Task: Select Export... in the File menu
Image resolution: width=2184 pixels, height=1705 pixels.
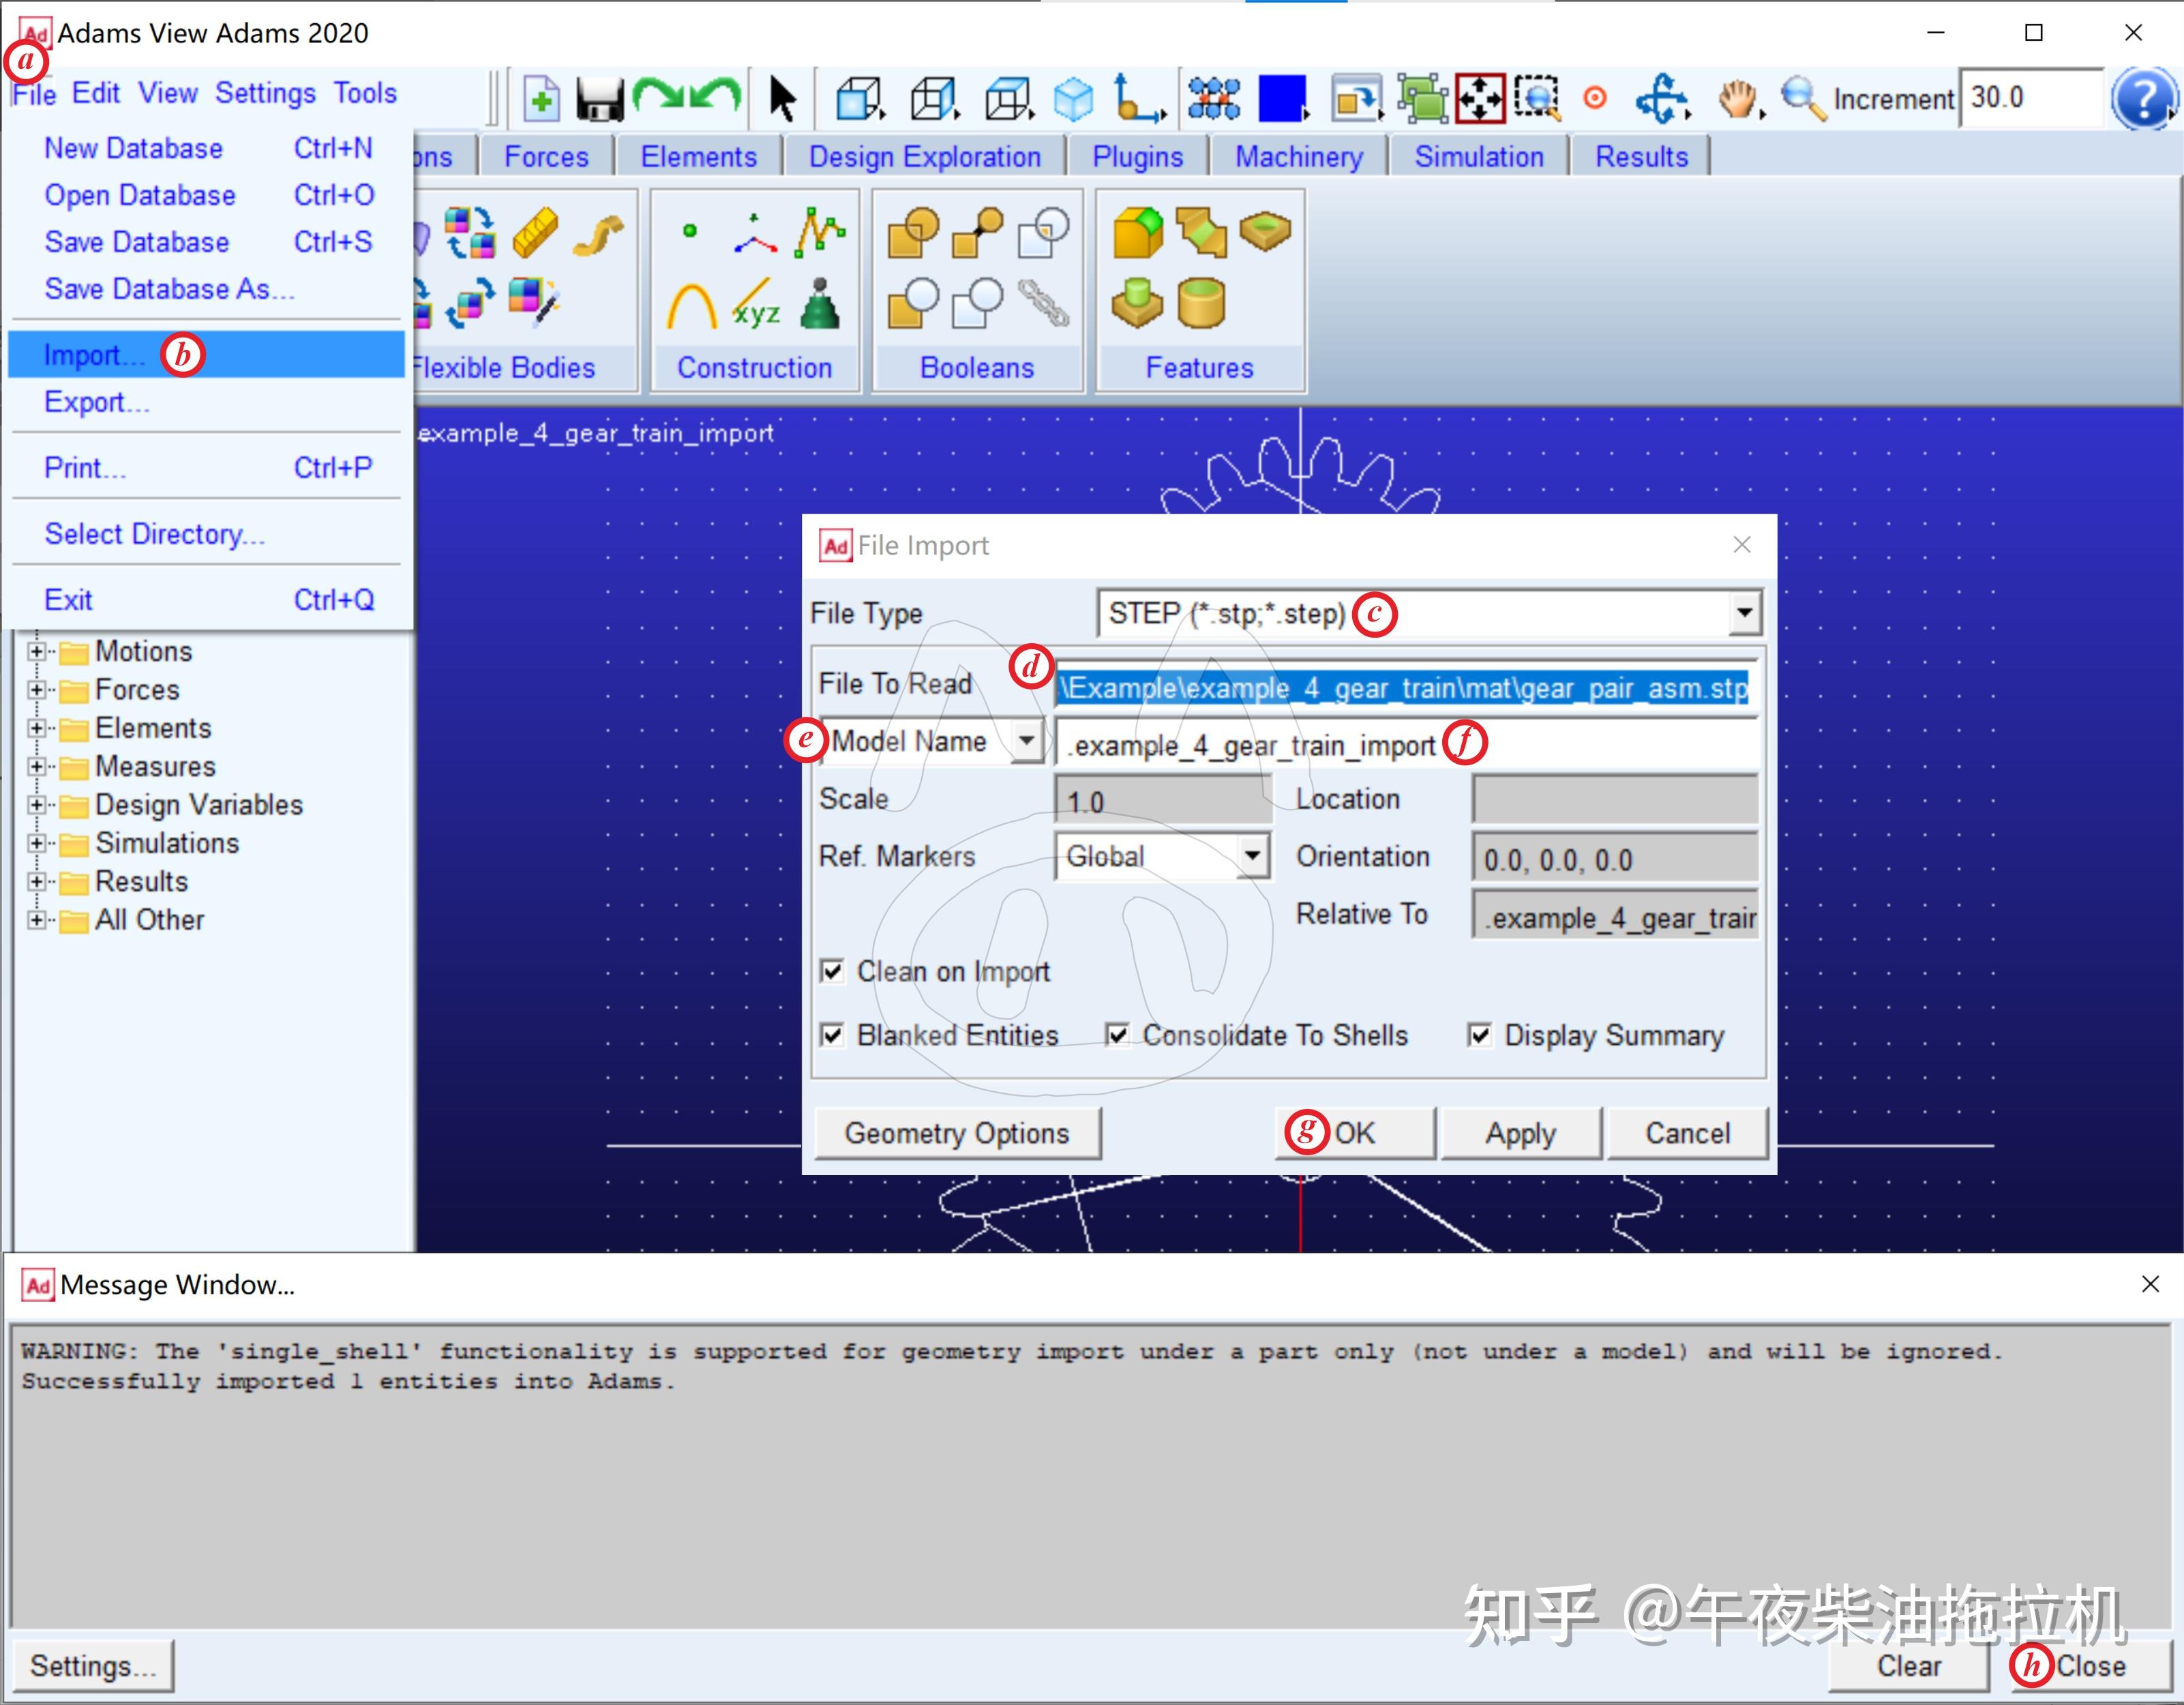Action: [206, 402]
